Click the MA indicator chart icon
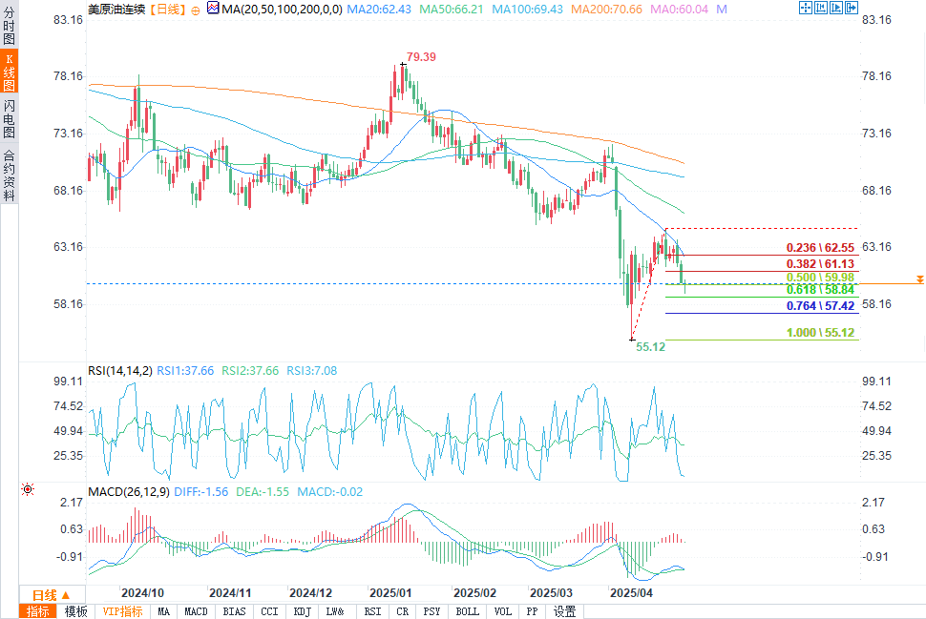The height and width of the screenshot is (619, 926). [x=213, y=8]
